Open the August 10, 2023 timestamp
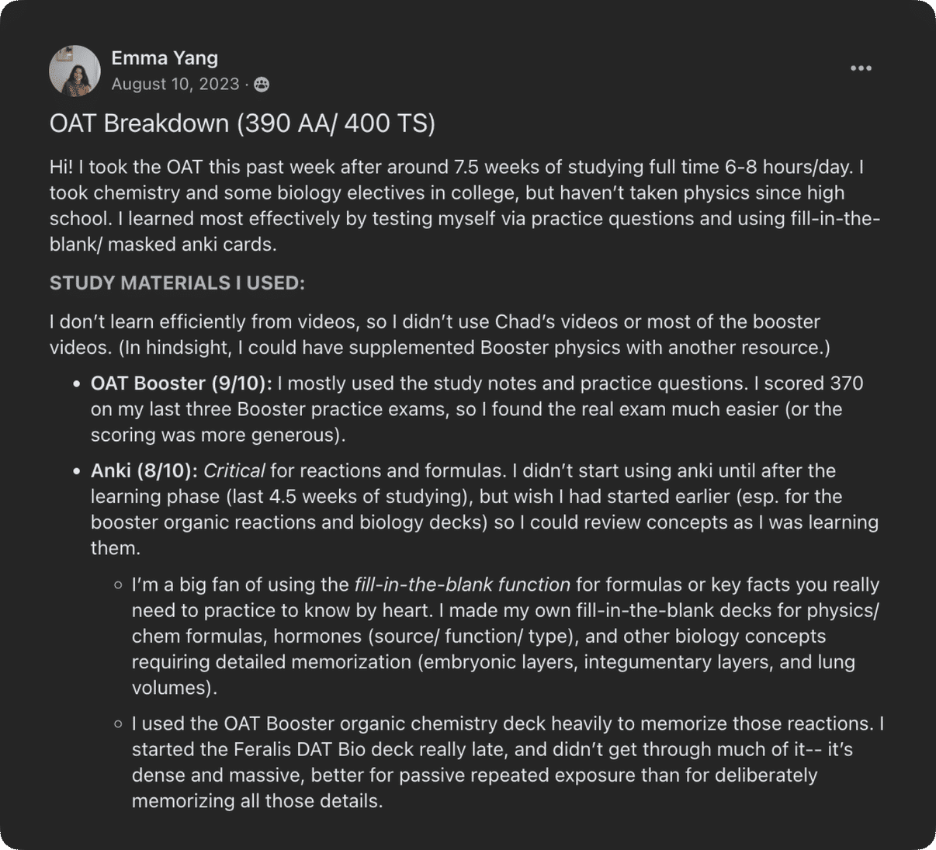This screenshot has height=850, width=936. click(175, 84)
